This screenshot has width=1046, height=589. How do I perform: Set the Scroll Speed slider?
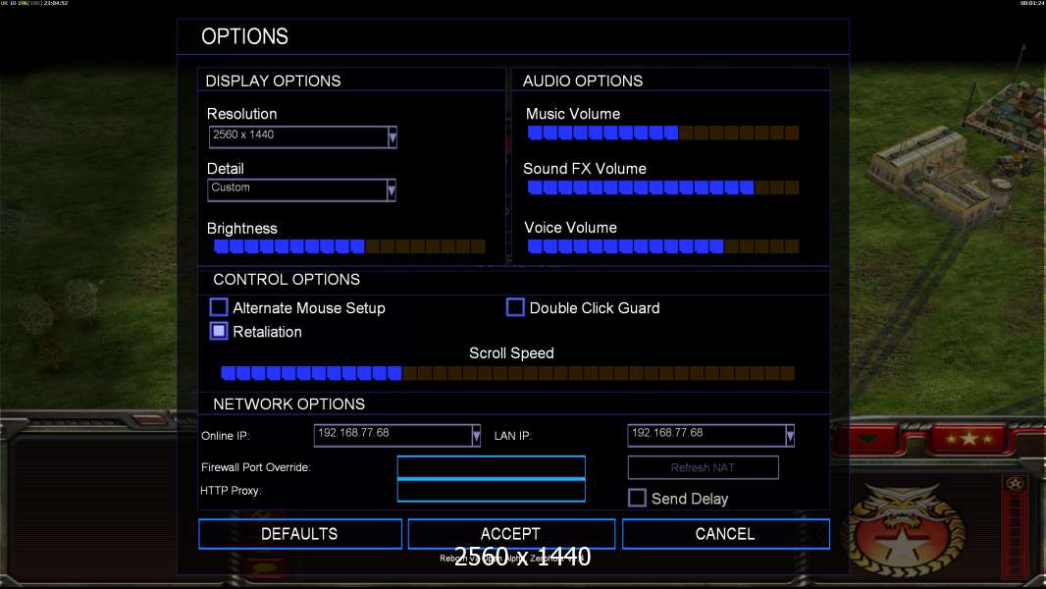507,373
